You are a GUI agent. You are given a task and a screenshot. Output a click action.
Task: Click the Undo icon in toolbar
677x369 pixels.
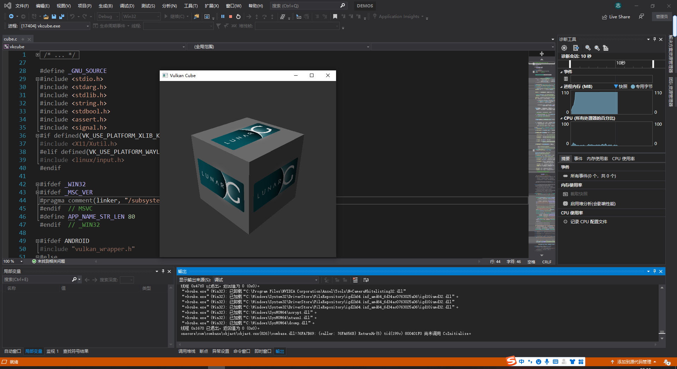click(x=72, y=17)
